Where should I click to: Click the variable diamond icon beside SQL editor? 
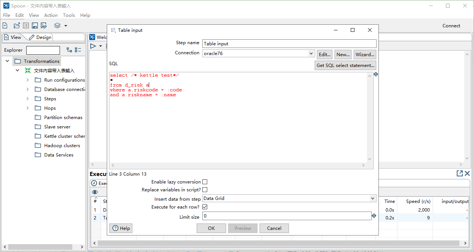click(376, 74)
